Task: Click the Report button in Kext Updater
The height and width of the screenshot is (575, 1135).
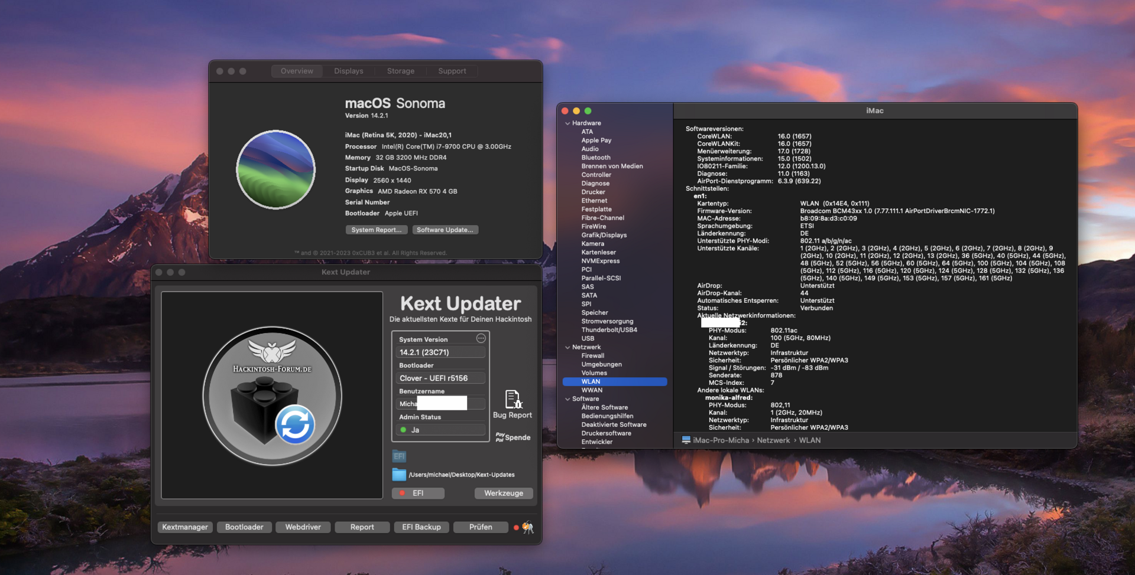Action: [362, 527]
